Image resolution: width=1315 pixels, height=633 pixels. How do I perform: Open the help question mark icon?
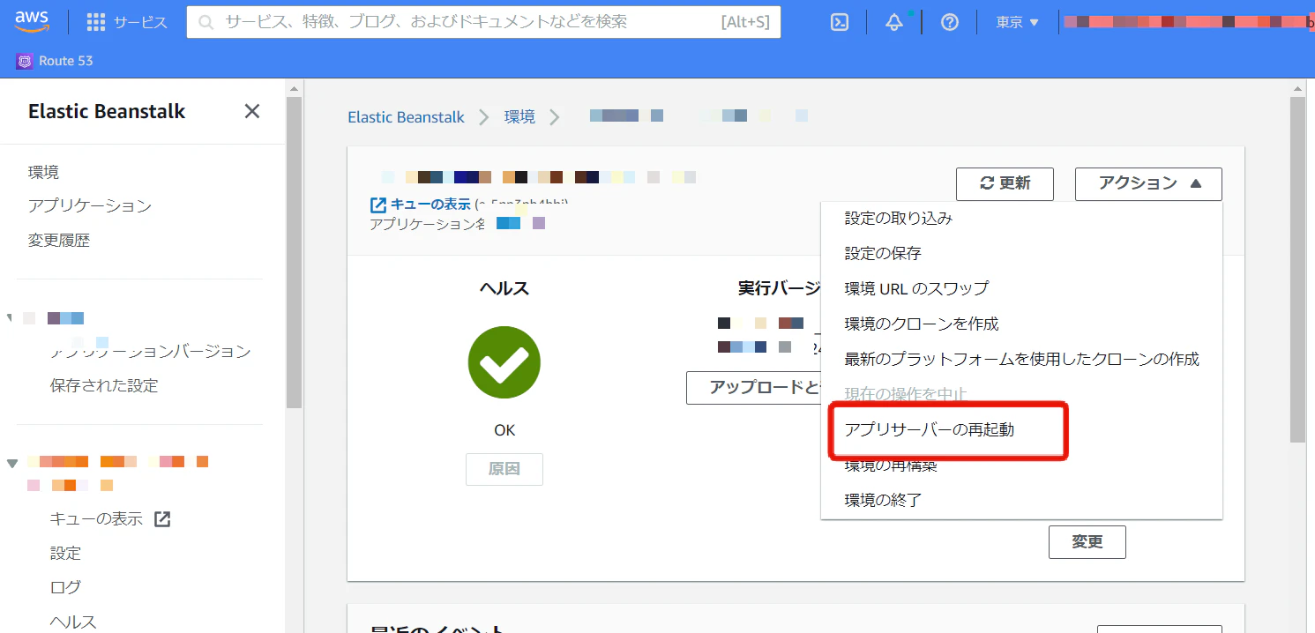coord(950,22)
